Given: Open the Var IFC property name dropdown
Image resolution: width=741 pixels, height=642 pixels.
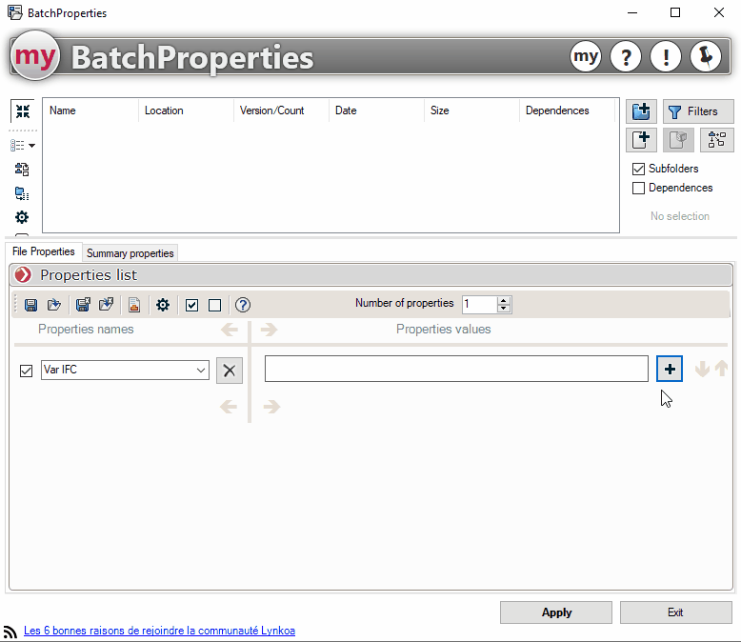Looking at the screenshot, I should [x=201, y=370].
